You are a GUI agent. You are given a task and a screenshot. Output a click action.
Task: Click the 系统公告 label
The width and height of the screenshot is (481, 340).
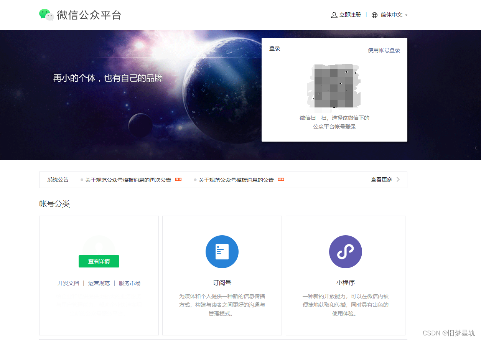tap(58, 180)
